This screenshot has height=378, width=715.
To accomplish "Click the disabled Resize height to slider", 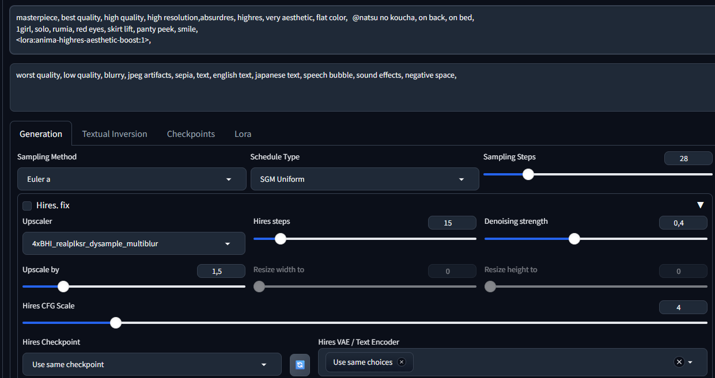I will tap(596, 287).
